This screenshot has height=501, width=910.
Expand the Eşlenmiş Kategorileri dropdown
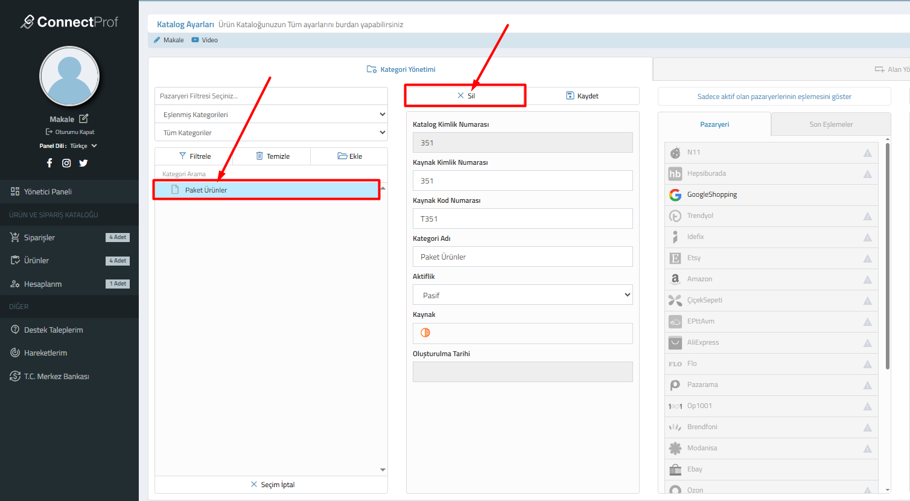tap(271, 115)
